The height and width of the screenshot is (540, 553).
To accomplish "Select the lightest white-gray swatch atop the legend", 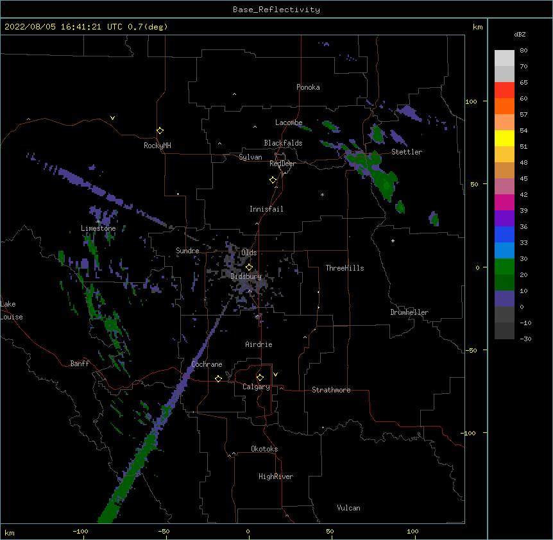I will click(x=504, y=58).
